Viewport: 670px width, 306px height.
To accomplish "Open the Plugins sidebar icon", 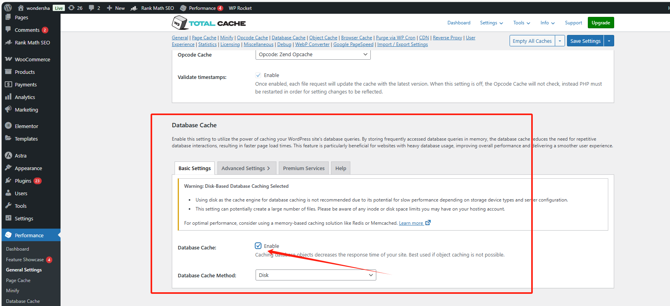I will [8, 181].
